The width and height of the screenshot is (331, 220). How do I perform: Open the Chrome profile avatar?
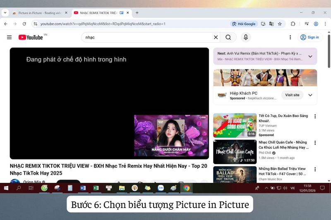coord(316,24)
